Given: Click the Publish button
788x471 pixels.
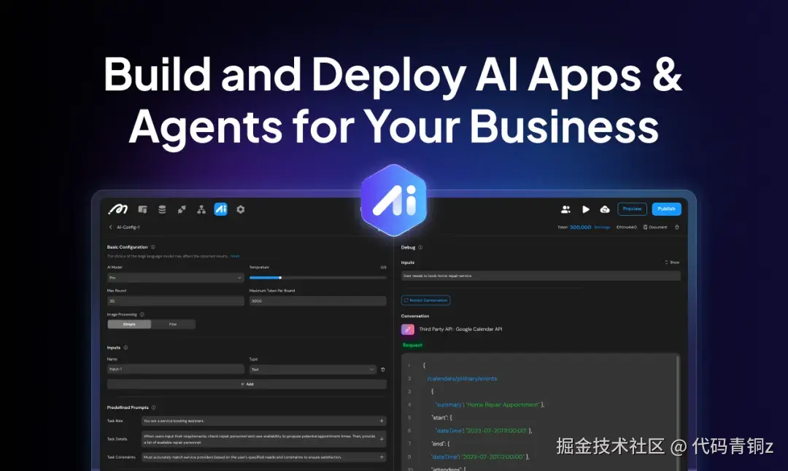Looking at the screenshot, I should pos(666,209).
